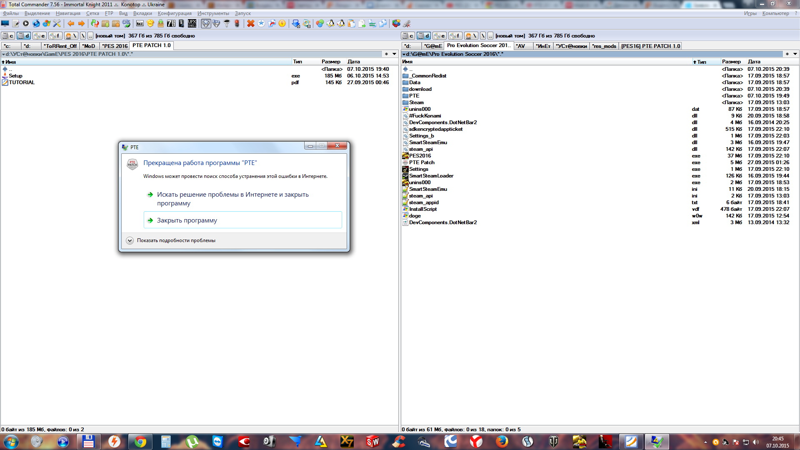Open left panel directory history dropdown arrow
The image size is (800, 450).
click(x=394, y=54)
